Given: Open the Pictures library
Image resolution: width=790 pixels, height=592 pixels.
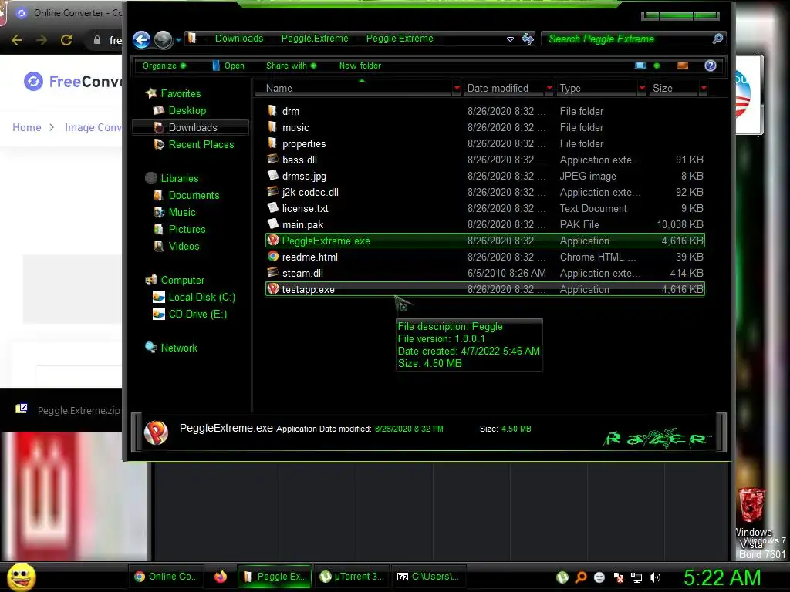Looking at the screenshot, I should [x=187, y=229].
